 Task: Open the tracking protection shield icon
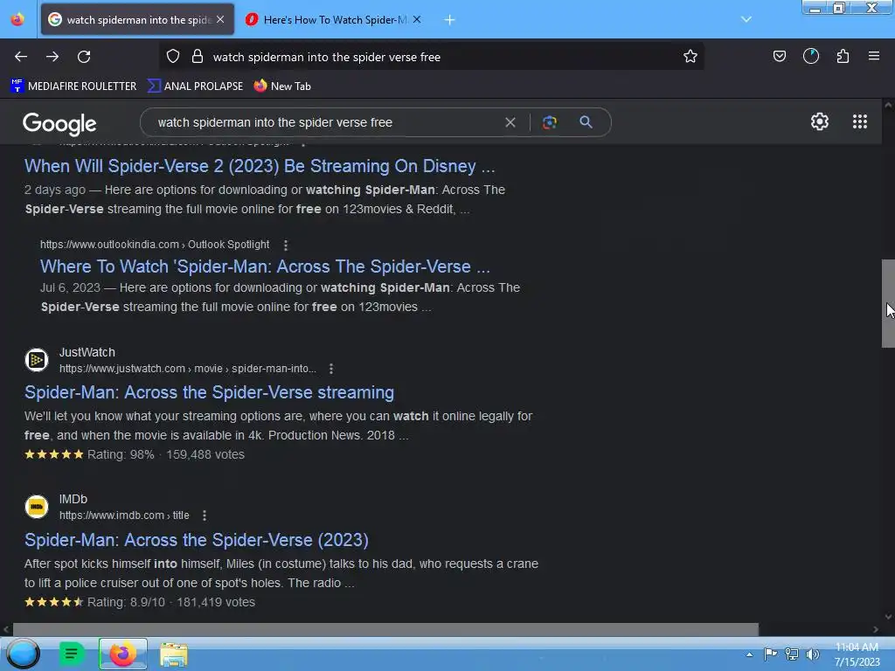coord(173,57)
